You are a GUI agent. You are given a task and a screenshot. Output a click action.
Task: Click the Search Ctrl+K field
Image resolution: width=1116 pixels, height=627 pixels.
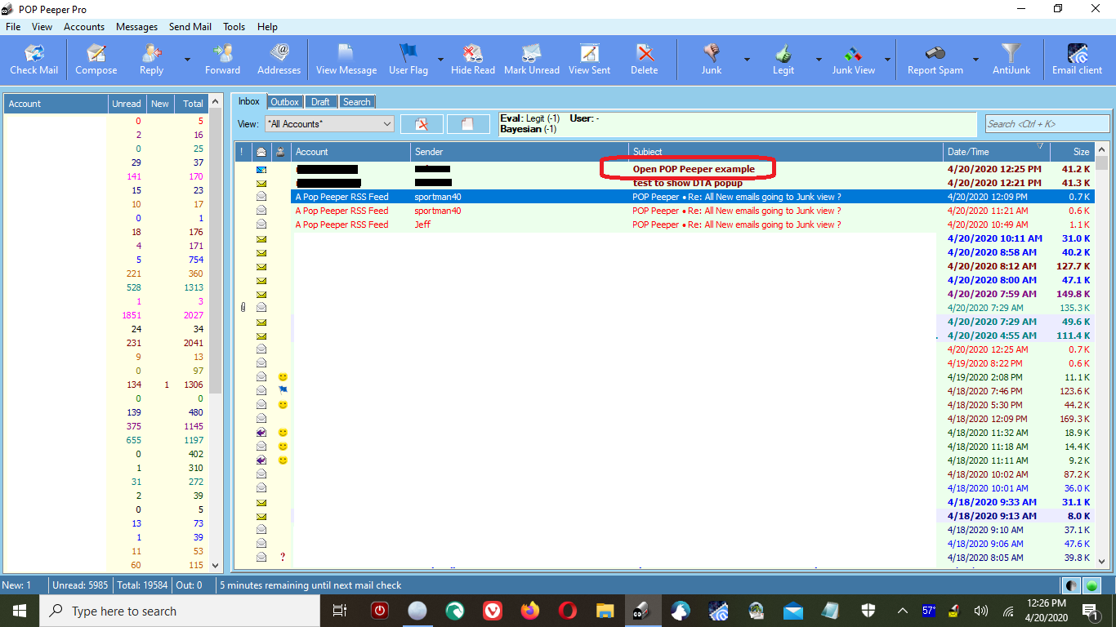click(1047, 124)
